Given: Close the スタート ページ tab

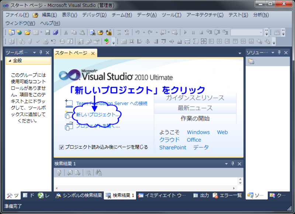Looking at the screenshot, I should pyautogui.click(x=93, y=53).
